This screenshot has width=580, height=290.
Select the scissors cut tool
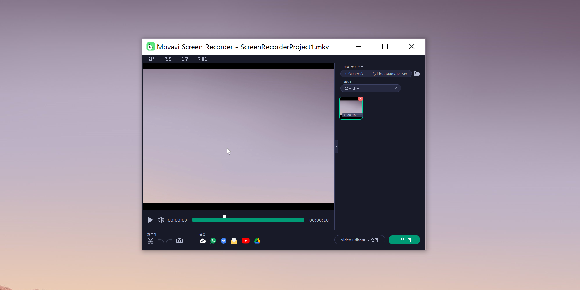click(x=151, y=241)
